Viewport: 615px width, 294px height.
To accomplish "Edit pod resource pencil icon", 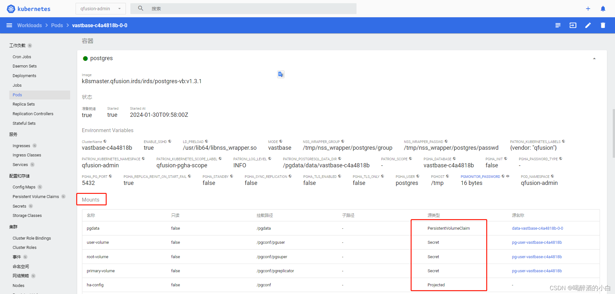I will click(588, 25).
